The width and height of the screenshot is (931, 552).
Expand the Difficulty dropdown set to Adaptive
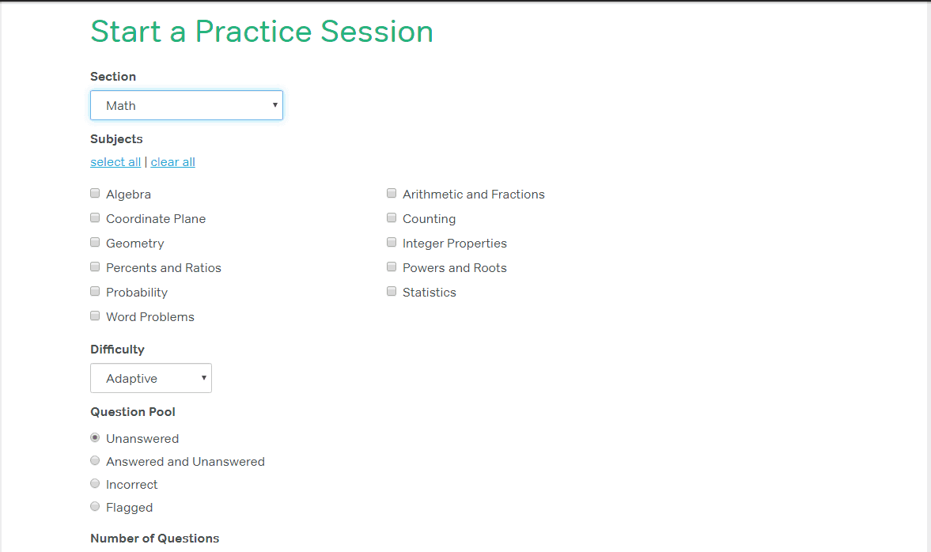tap(151, 378)
